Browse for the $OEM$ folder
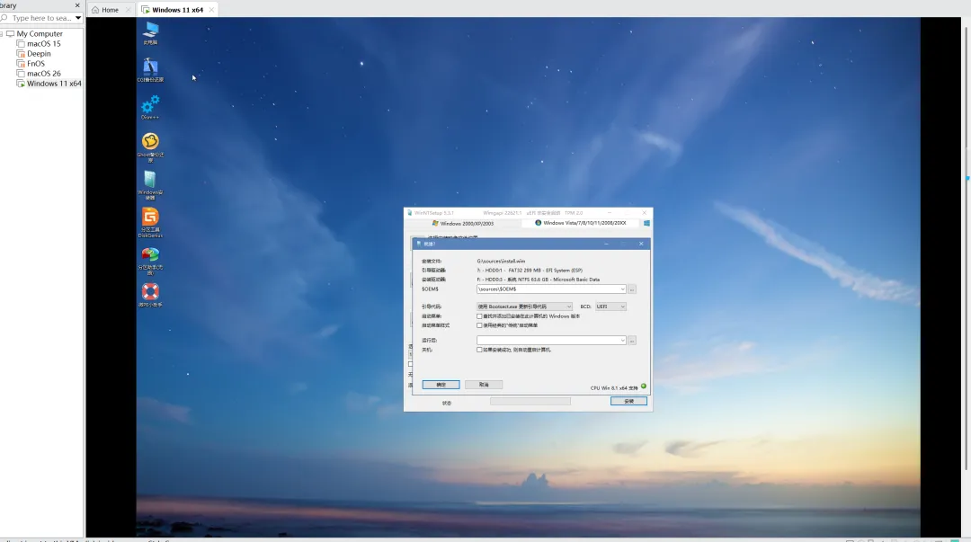Viewport: 971px width, 542px height. (x=632, y=289)
